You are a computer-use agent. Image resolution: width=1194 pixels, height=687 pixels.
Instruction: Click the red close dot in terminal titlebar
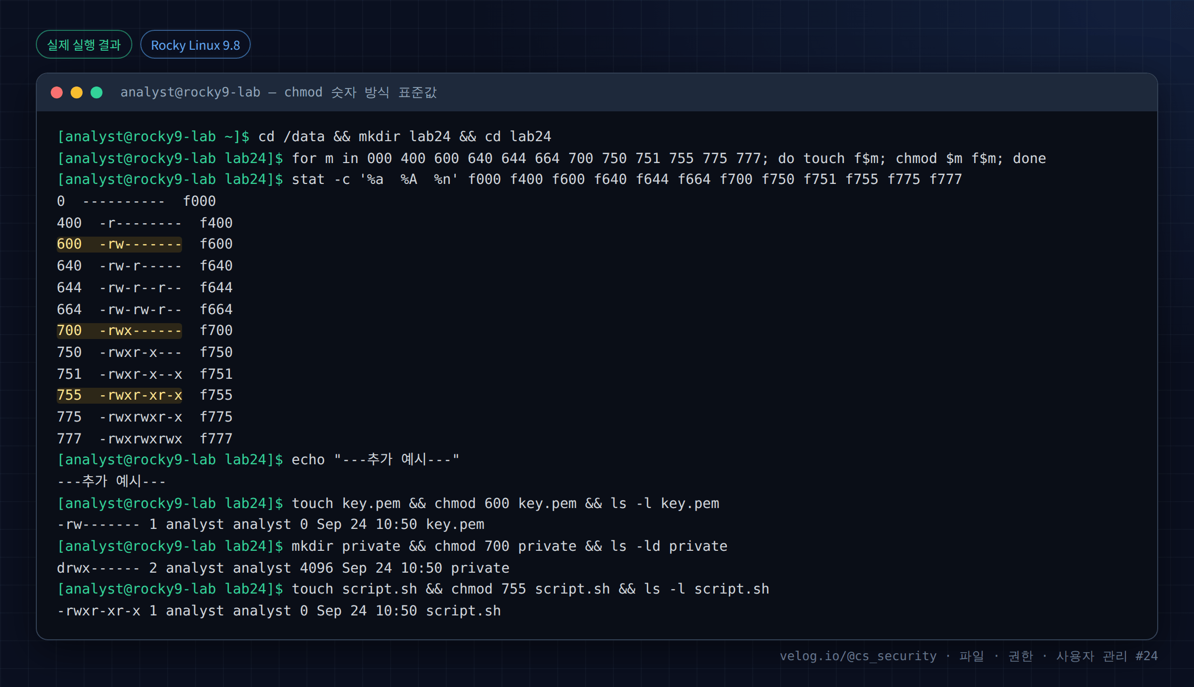coord(57,92)
